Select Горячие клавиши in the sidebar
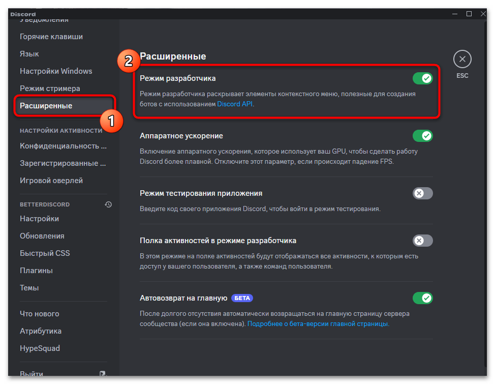Screen dimensions: 495x384 click(x=51, y=37)
